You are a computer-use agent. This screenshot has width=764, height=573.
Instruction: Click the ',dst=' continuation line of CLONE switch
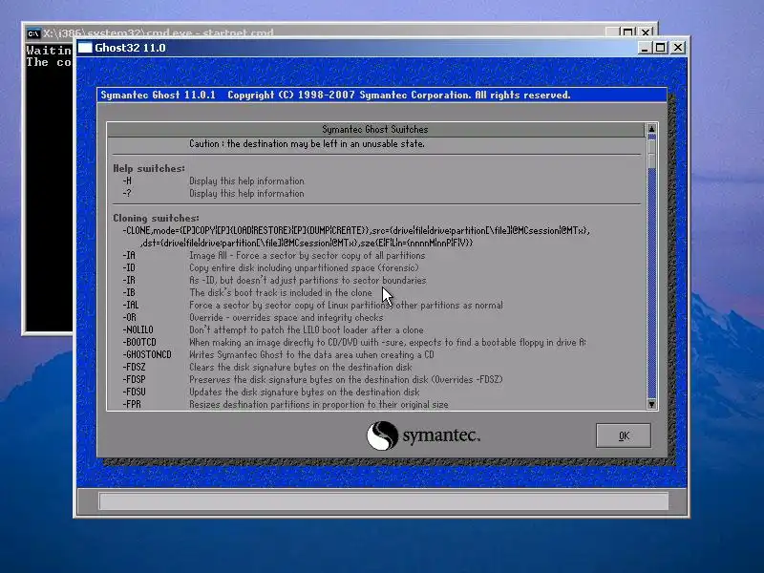[307, 243]
